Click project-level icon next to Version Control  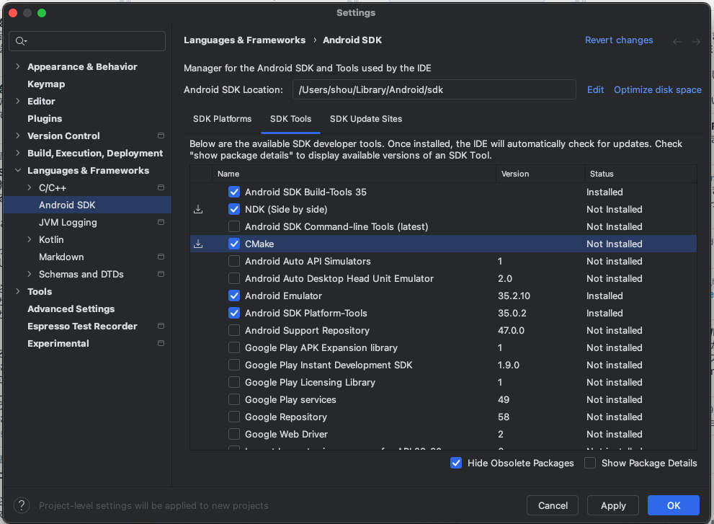point(161,136)
